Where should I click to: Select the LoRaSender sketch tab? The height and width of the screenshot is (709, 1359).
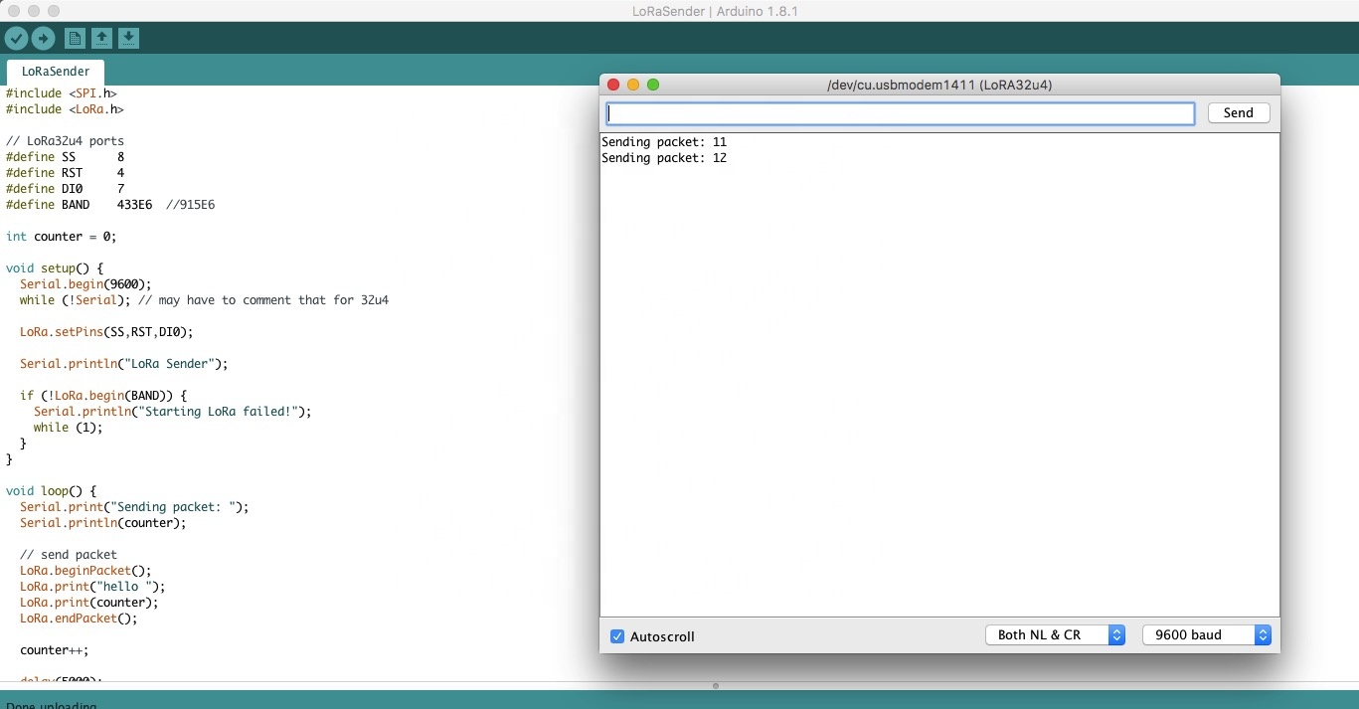(56, 72)
